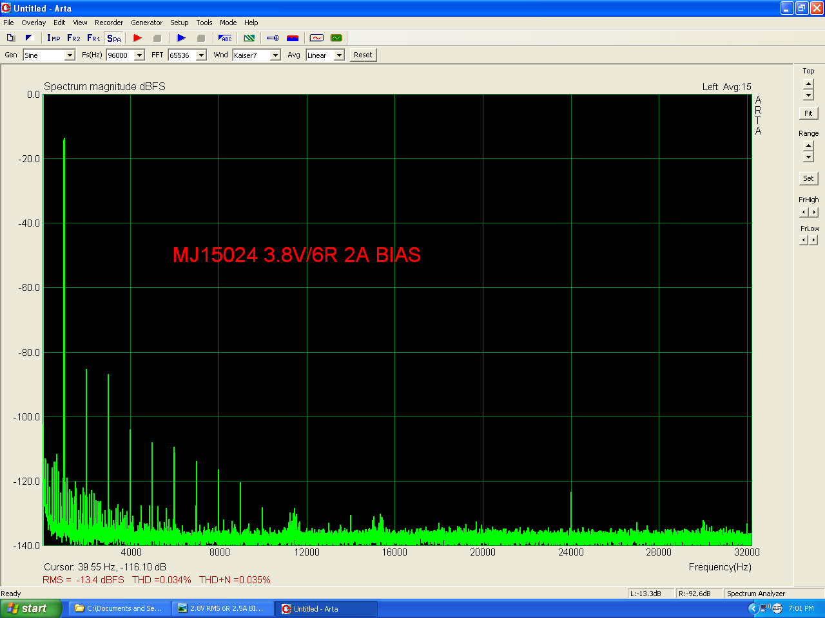This screenshot has width=825, height=618.
Task: Decrease the Range with the down arrow
Action: pyautogui.click(x=808, y=157)
